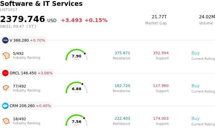Select Visa resistance value 375.871

coord(122,53)
